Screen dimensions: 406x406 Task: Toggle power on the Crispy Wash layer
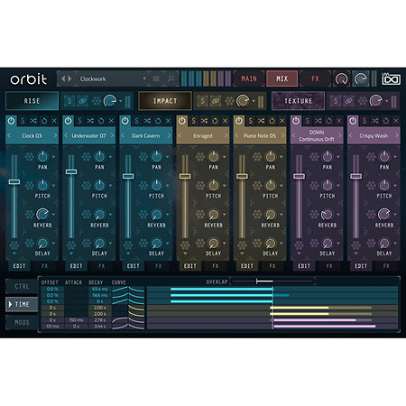(353, 121)
